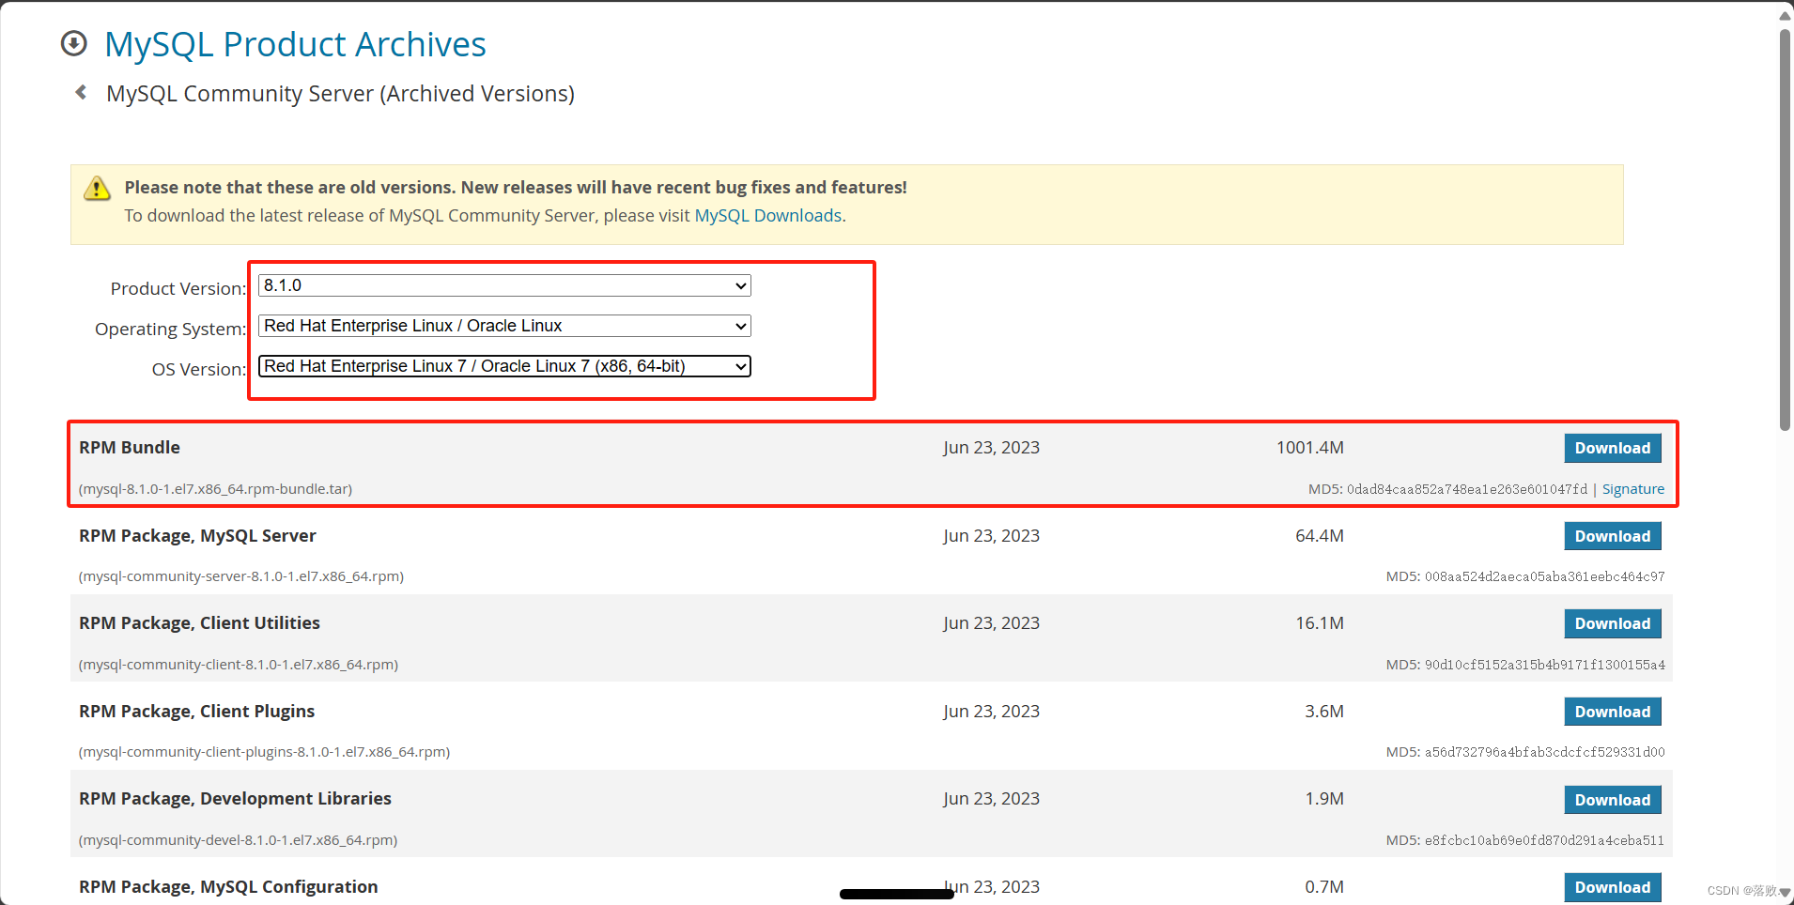Click the RPM Bundle title
1794x905 pixels.
click(x=130, y=448)
